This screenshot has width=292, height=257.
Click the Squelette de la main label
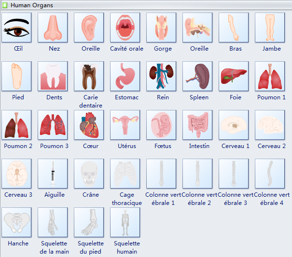[54, 247]
